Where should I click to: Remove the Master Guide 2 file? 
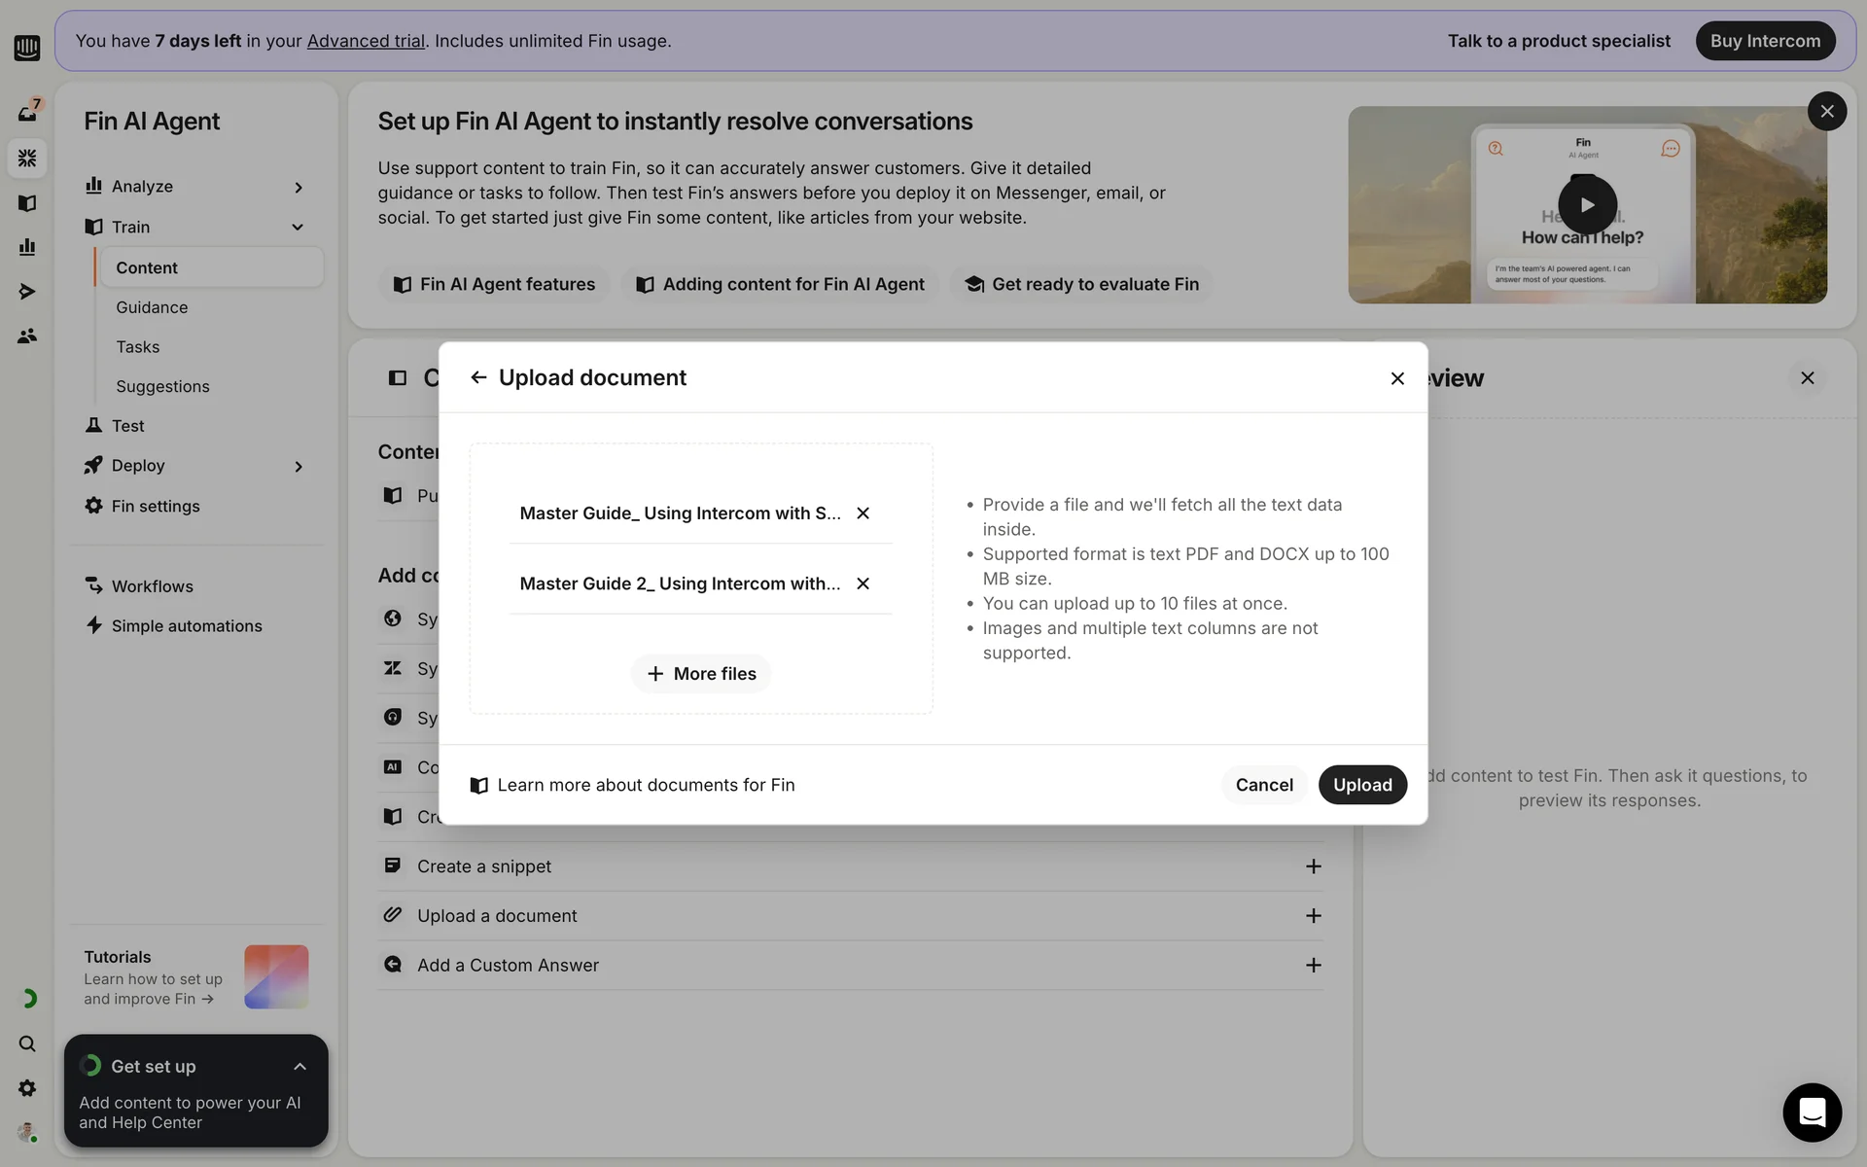(863, 583)
